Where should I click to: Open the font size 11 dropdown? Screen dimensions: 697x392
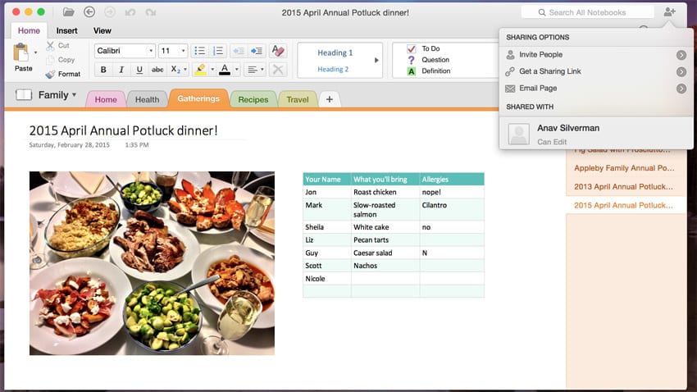pyautogui.click(x=173, y=51)
